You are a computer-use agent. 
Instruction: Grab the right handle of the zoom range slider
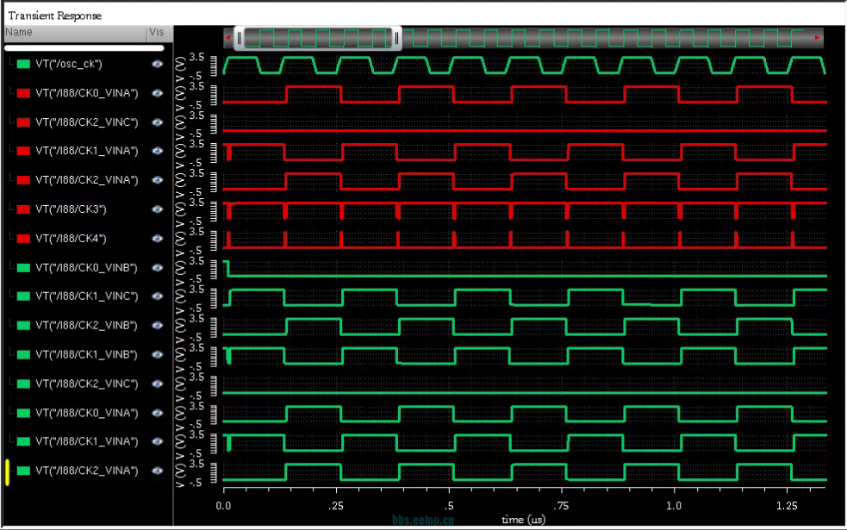396,39
